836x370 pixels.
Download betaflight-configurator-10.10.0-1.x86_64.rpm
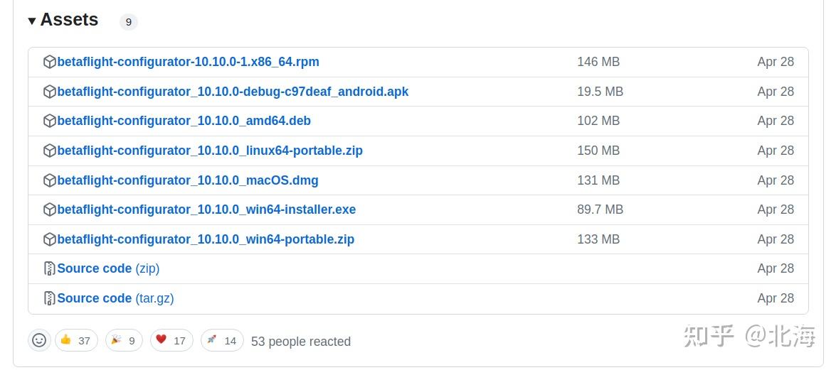[189, 62]
